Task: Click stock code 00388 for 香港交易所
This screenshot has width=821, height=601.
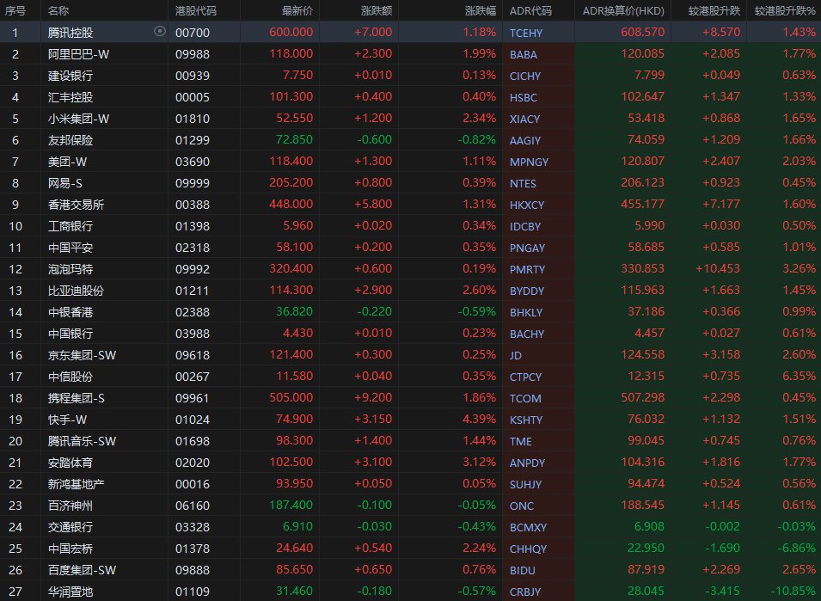Action: click(x=191, y=204)
